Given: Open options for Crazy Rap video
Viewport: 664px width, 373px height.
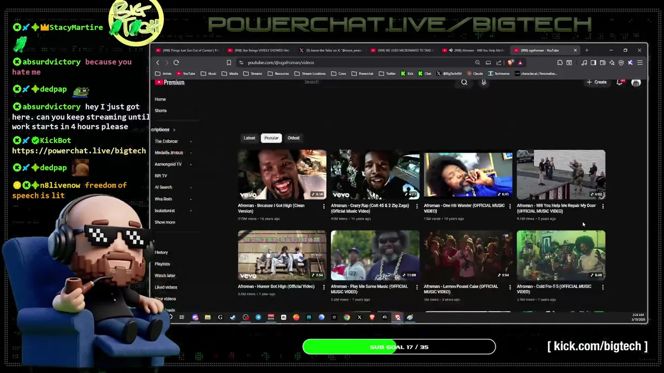Looking at the screenshot, I should click(x=417, y=206).
